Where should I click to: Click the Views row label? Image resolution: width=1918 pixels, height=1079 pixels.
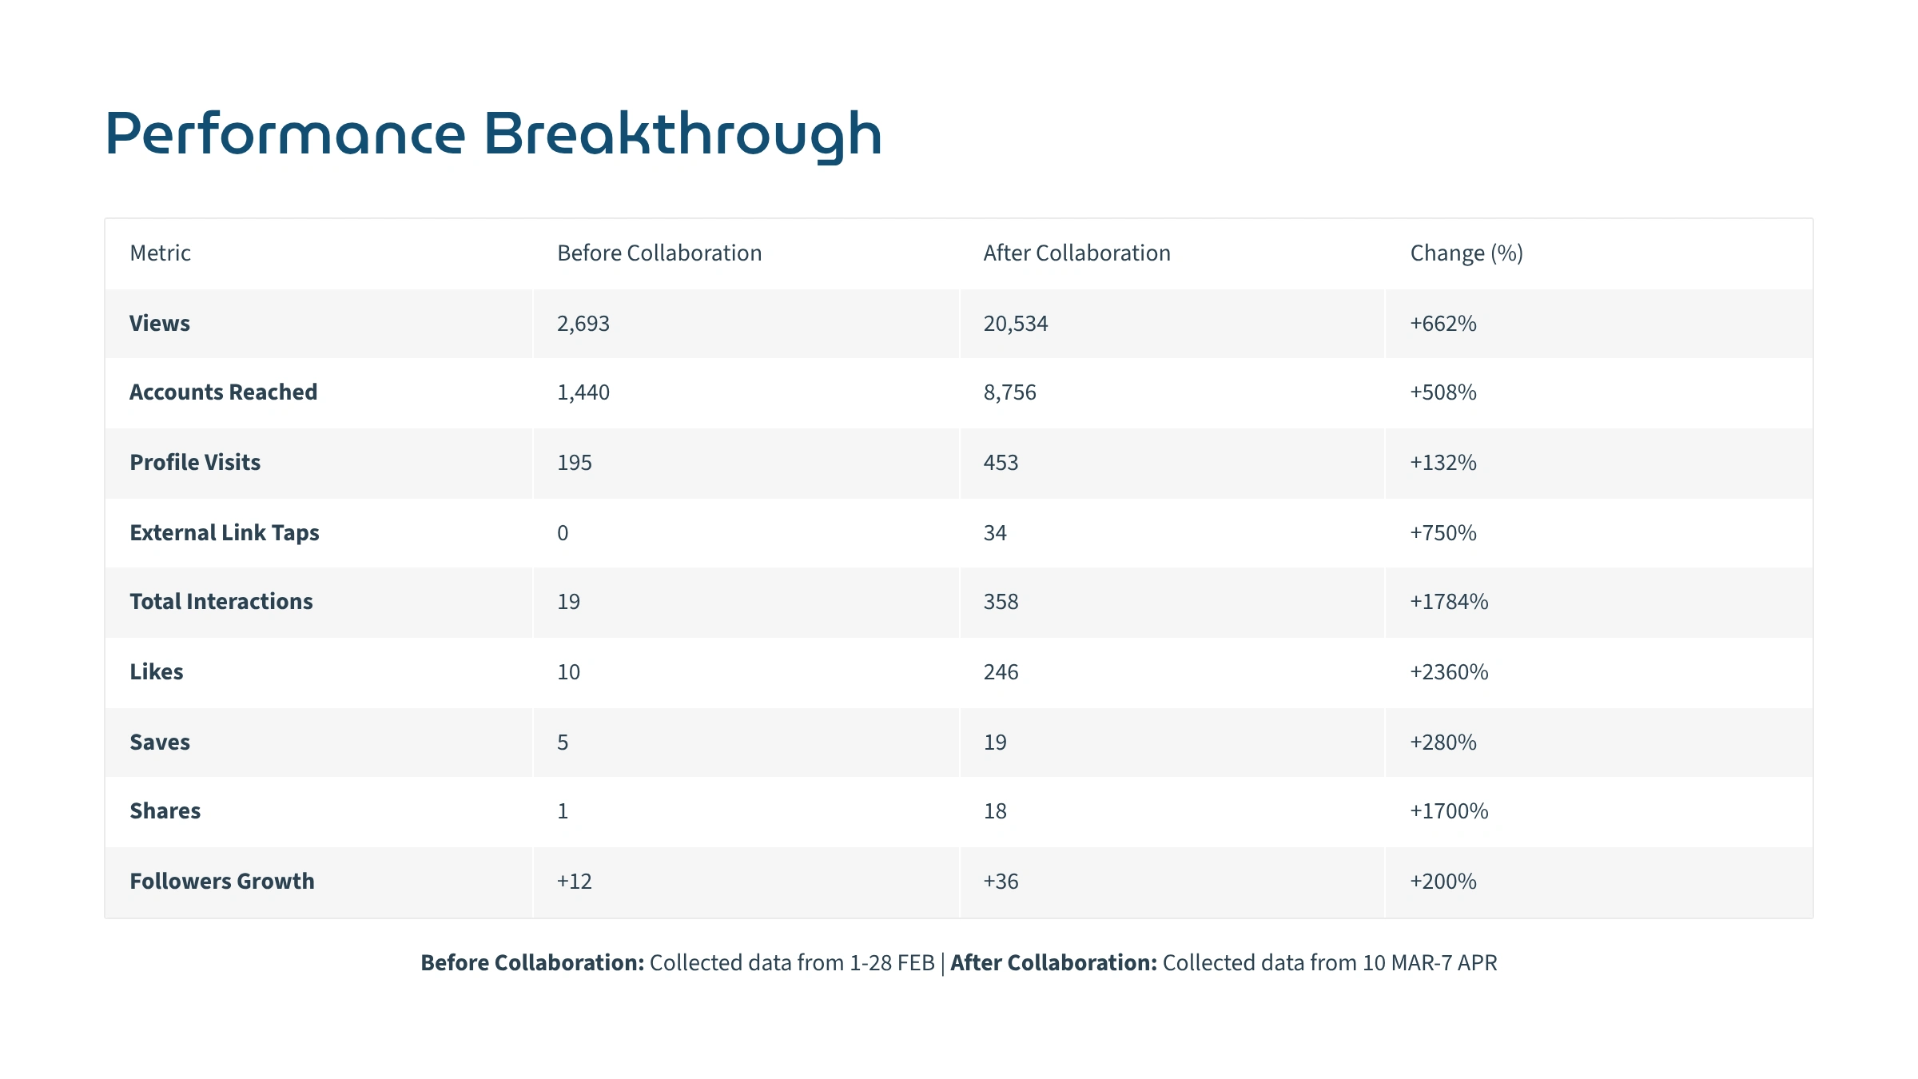pyautogui.click(x=160, y=324)
